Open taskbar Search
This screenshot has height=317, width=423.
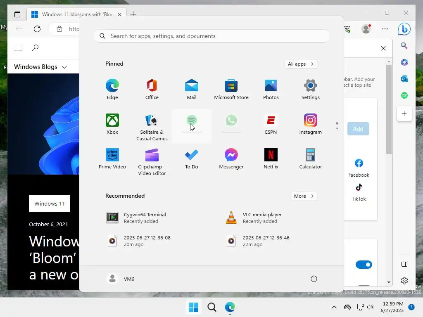click(212, 307)
